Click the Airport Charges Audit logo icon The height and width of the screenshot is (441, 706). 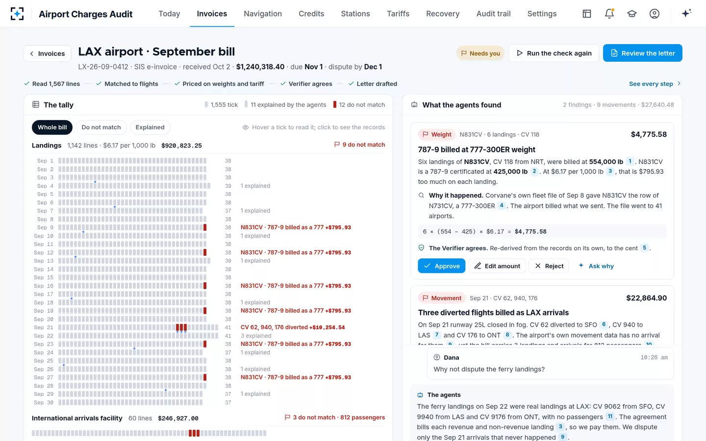coord(17,14)
